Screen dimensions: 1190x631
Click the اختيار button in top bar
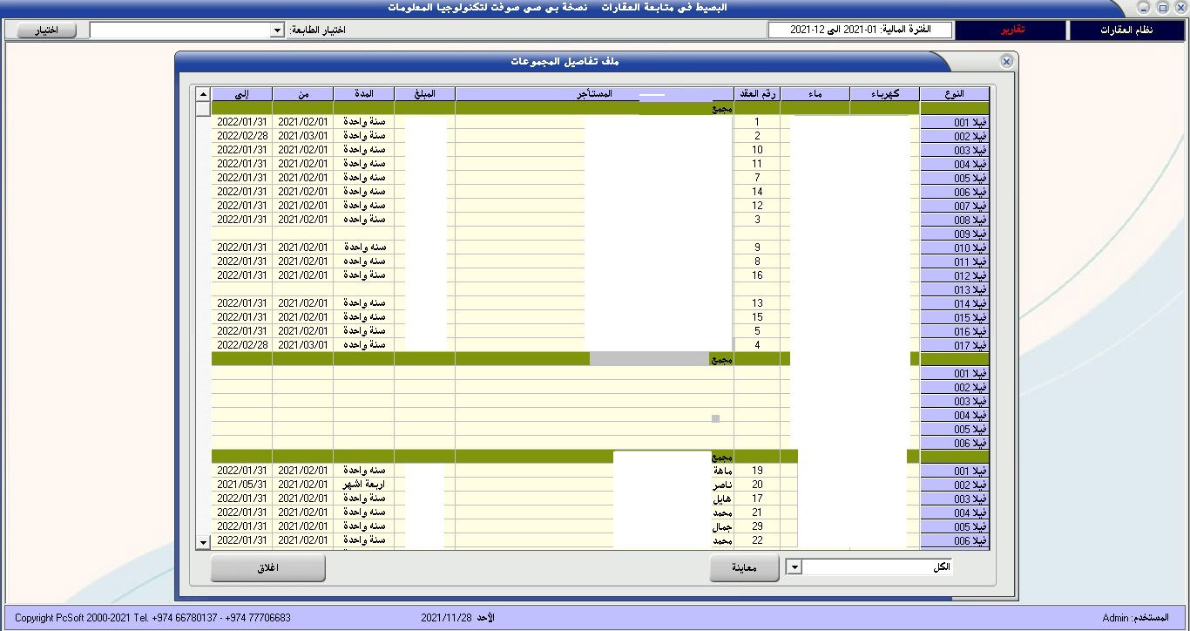46,31
